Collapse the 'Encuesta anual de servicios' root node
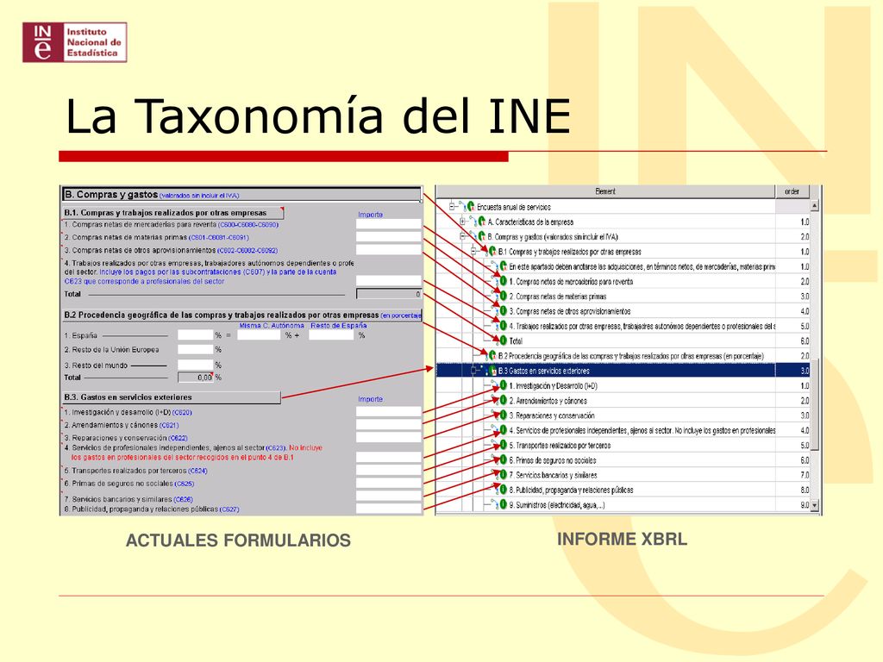This screenshot has width=883, height=662. 452,207
